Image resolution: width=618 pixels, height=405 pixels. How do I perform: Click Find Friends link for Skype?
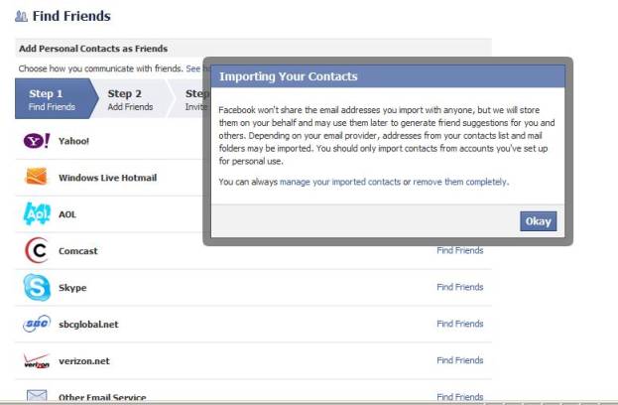(460, 287)
